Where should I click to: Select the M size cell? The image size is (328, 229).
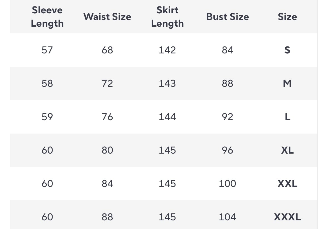pos(287,83)
